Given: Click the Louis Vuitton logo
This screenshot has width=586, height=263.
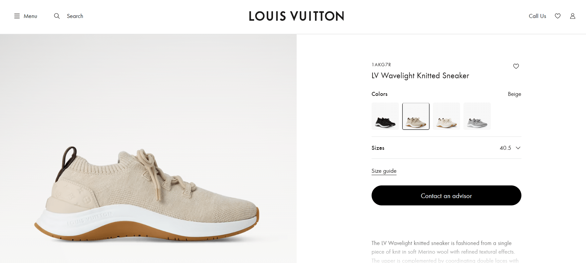Looking at the screenshot, I should 296,16.
